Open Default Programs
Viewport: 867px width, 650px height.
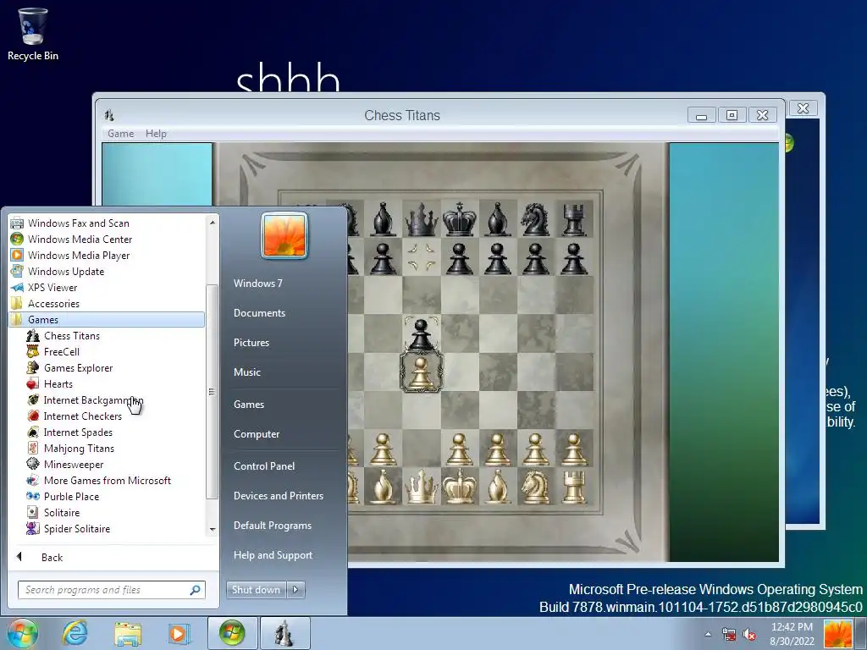pyautogui.click(x=273, y=526)
